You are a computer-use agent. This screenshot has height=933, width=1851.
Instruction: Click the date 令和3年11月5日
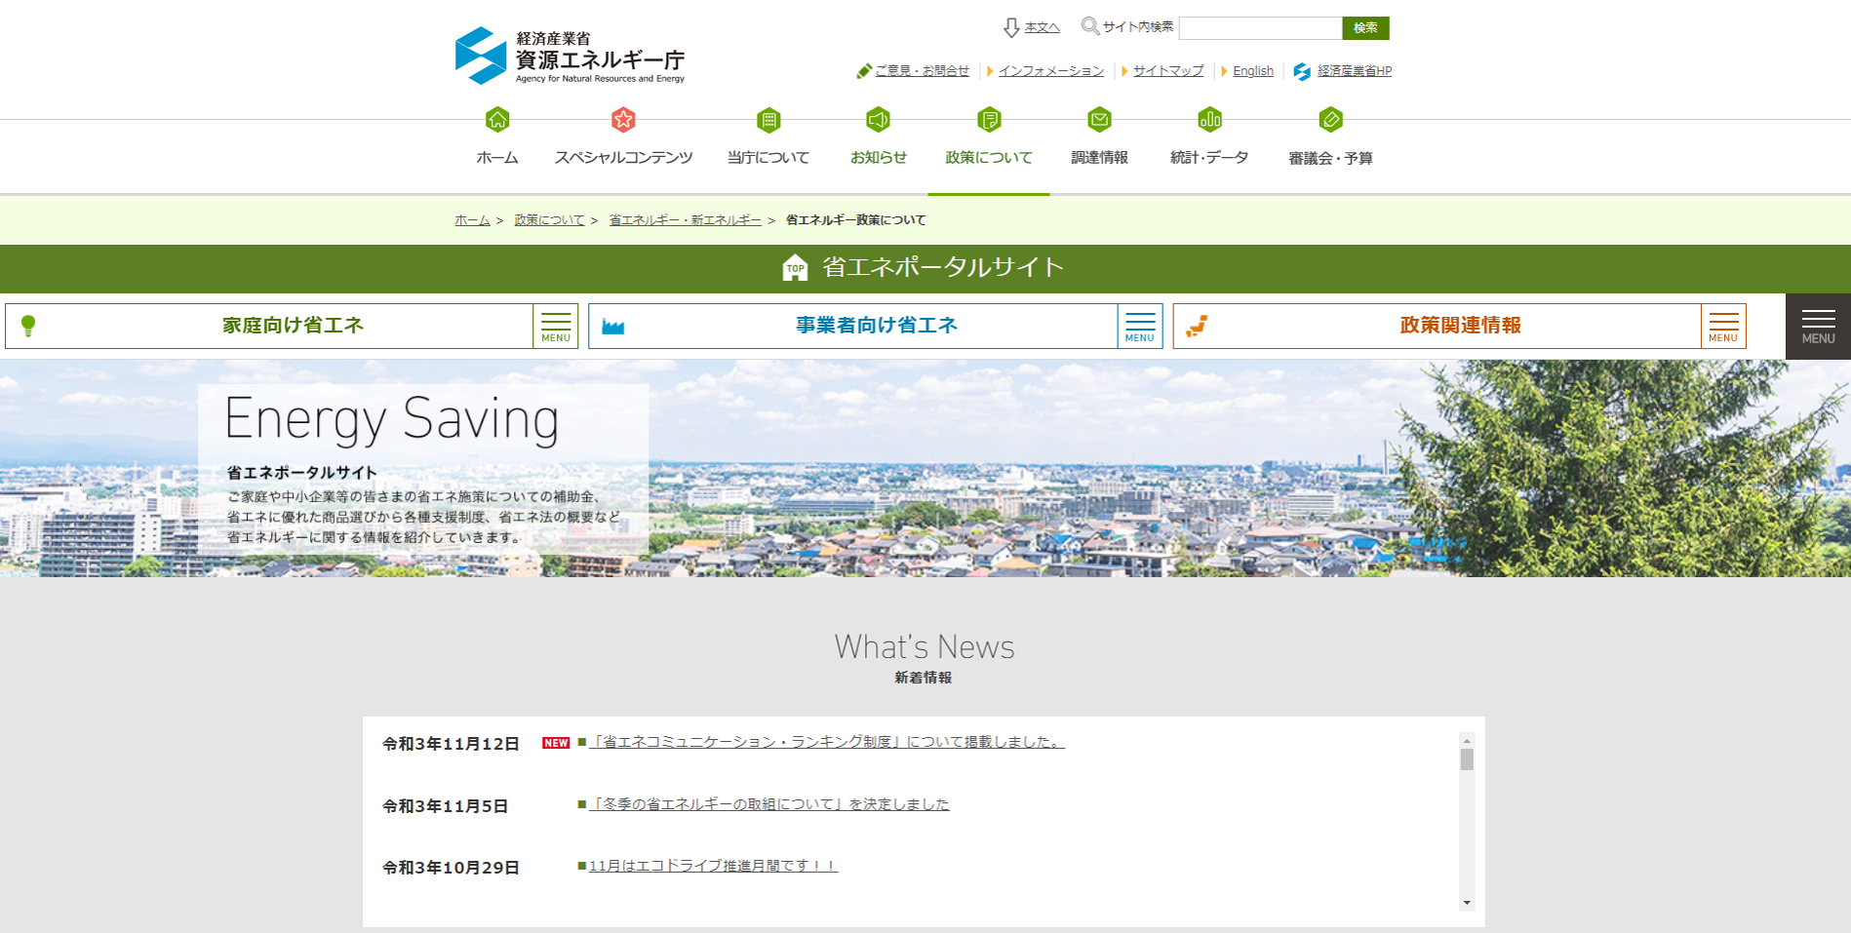click(x=445, y=806)
